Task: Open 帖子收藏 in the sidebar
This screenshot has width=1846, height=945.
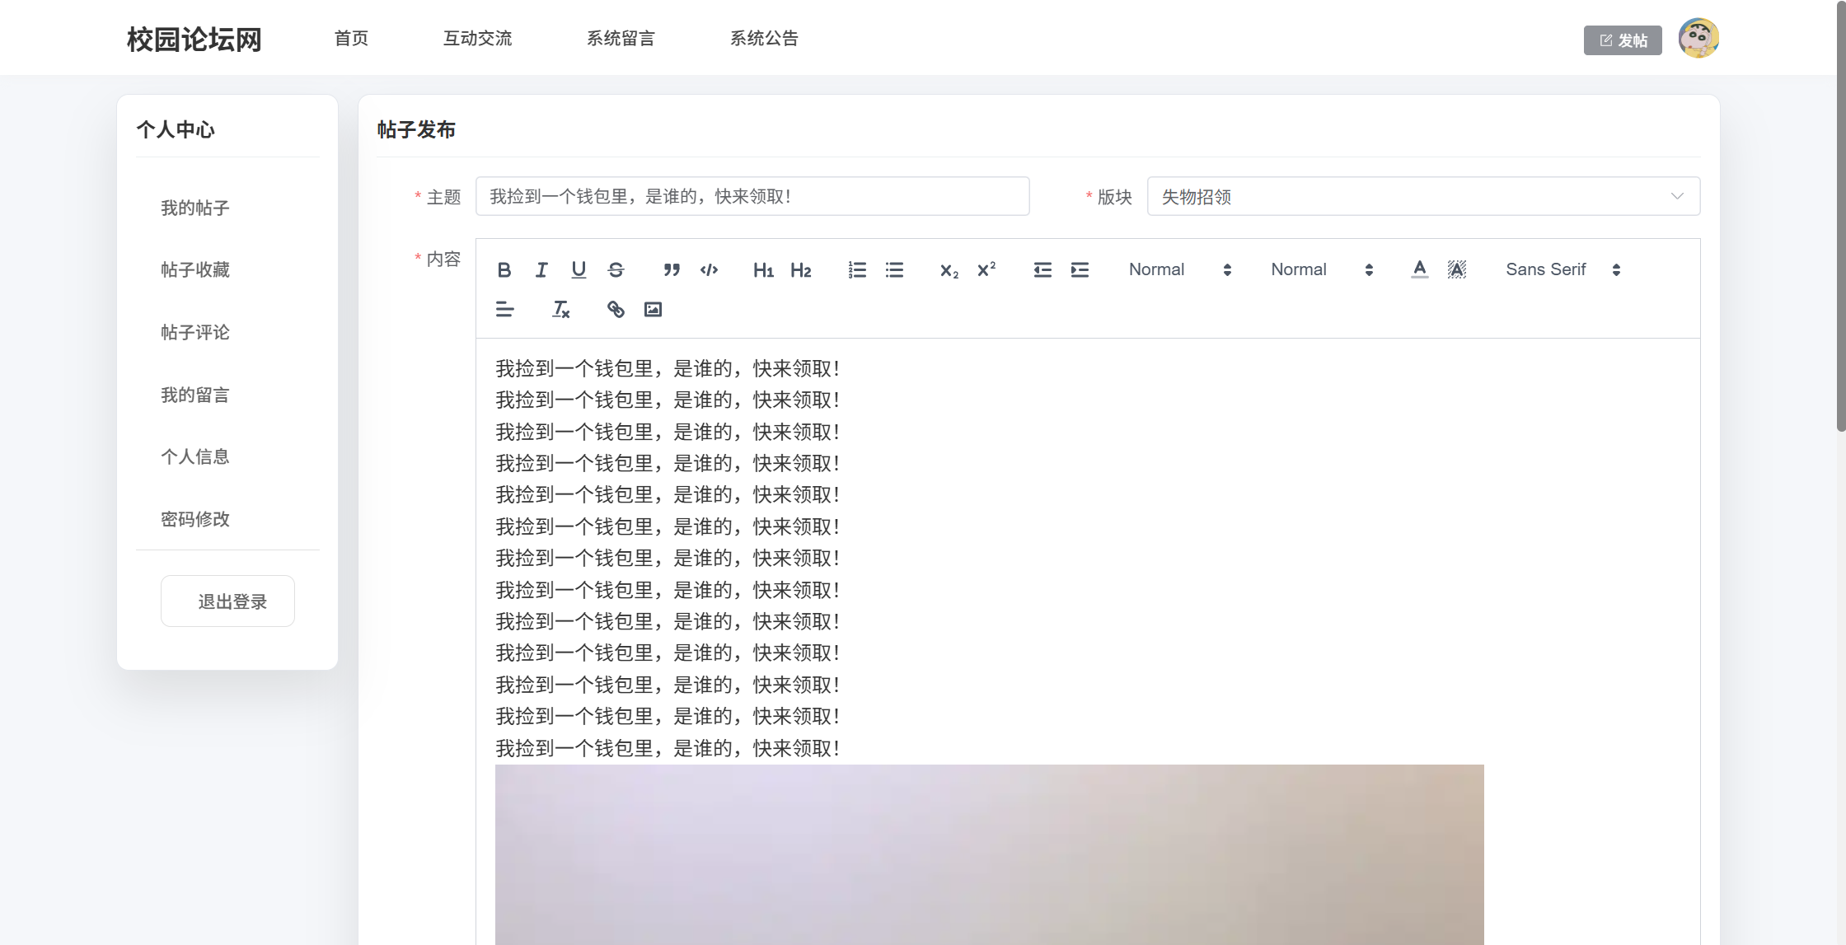Action: click(x=195, y=269)
